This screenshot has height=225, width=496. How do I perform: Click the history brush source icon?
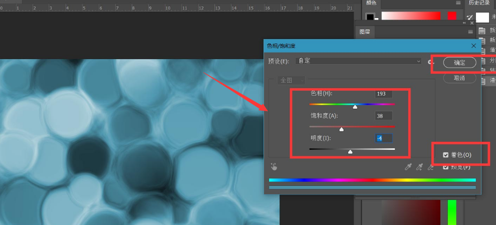[x=469, y=17]
